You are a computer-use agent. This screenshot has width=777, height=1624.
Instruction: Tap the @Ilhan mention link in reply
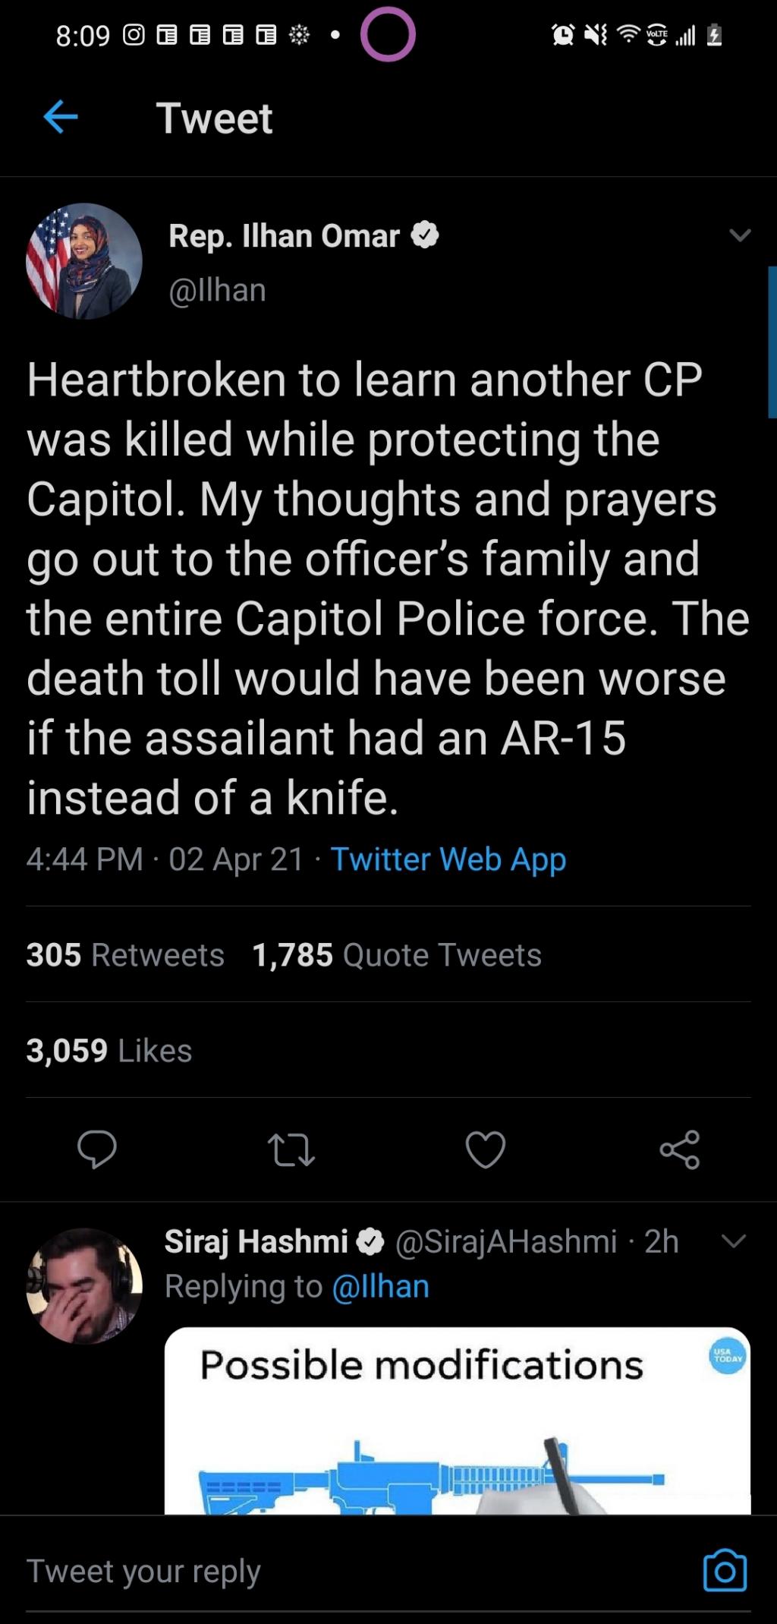pos(381,1286)
